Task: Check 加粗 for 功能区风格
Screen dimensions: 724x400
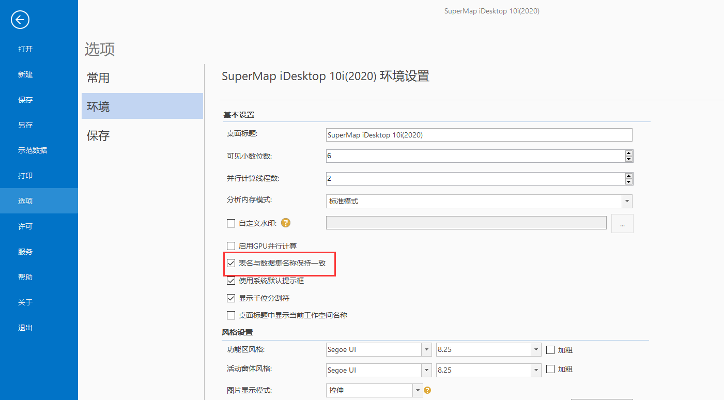Action: coord(550,350)
